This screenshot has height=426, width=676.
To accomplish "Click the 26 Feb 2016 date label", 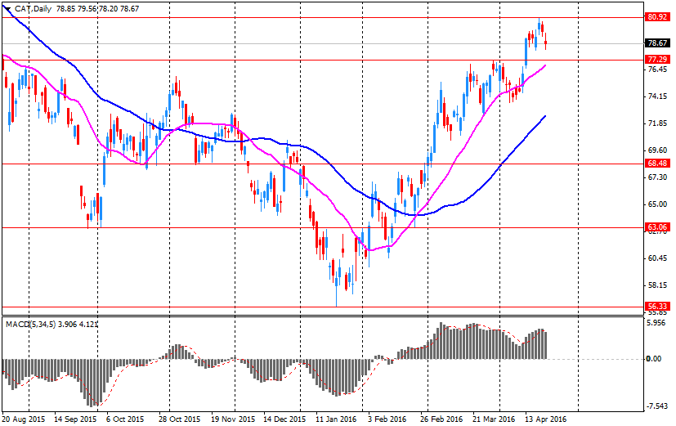I will coord(441,419).
